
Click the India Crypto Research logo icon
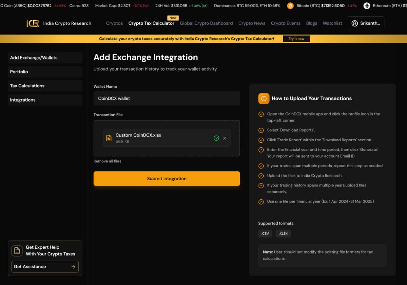pos(33,23)
